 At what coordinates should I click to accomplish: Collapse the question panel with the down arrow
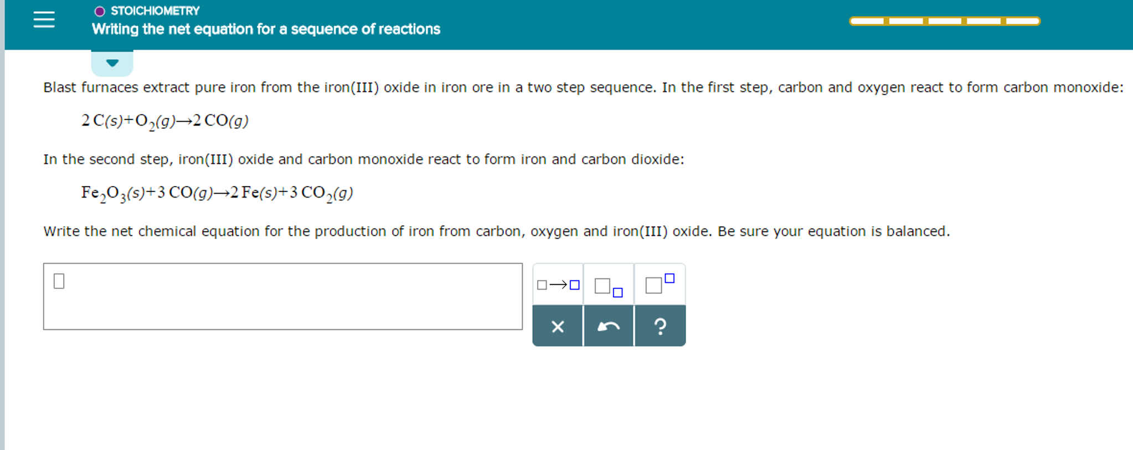112,63
